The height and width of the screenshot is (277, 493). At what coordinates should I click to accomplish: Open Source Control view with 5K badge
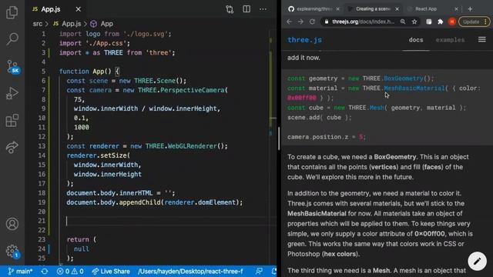[x=12, y=67]
